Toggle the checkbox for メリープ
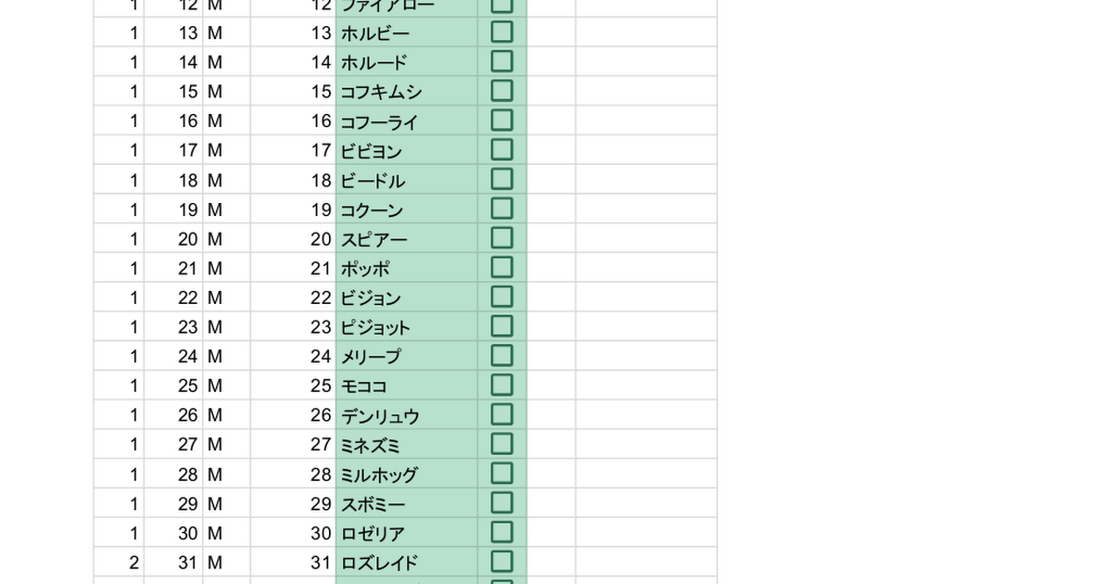The height and width of the screenshot is (584, 1112). pos(501,356)
